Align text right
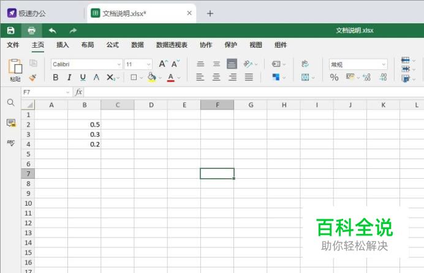The height and width of the screenshot is (273, 424). pyautogui.click(x=232, y=77)
